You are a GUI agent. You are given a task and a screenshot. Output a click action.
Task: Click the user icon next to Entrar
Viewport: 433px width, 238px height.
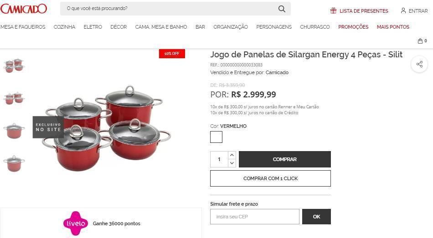(x=403, y=11)
